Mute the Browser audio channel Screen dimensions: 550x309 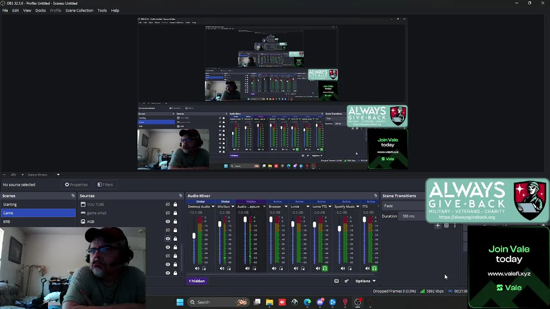point(274,269)
